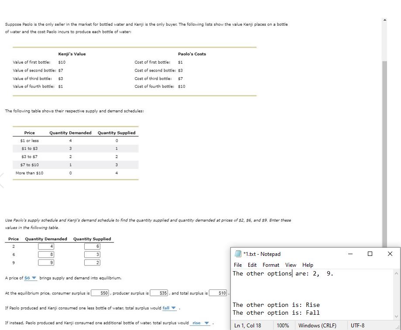Open the Help menu in Notepad
Screen dimensions: 401x330
coord(307,265)
